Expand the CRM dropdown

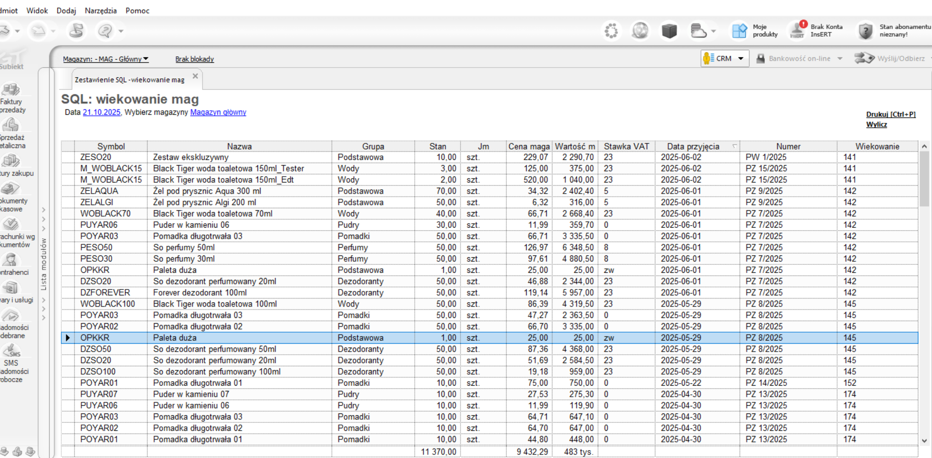click(x=740, y=59)
